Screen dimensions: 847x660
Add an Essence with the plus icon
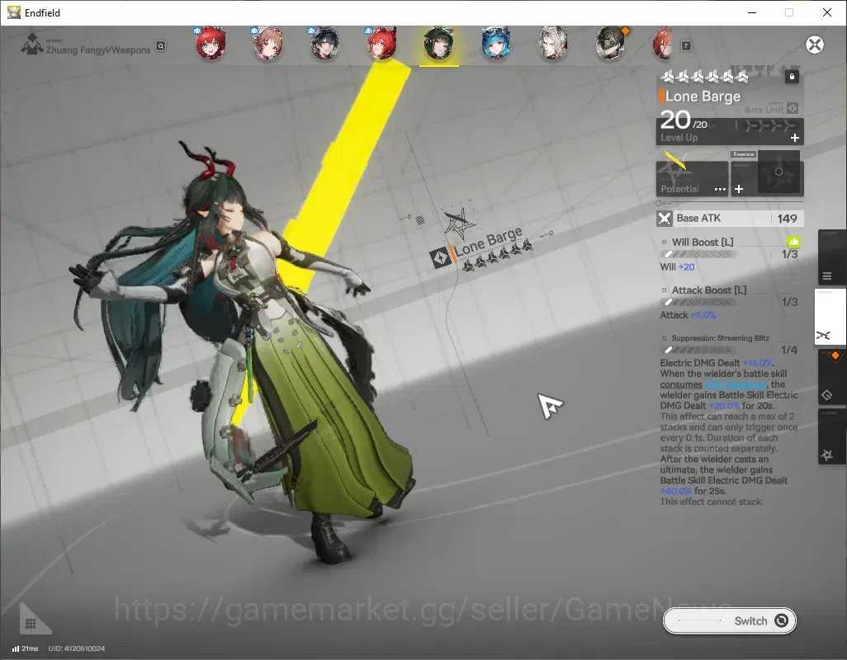click(739, 189)
